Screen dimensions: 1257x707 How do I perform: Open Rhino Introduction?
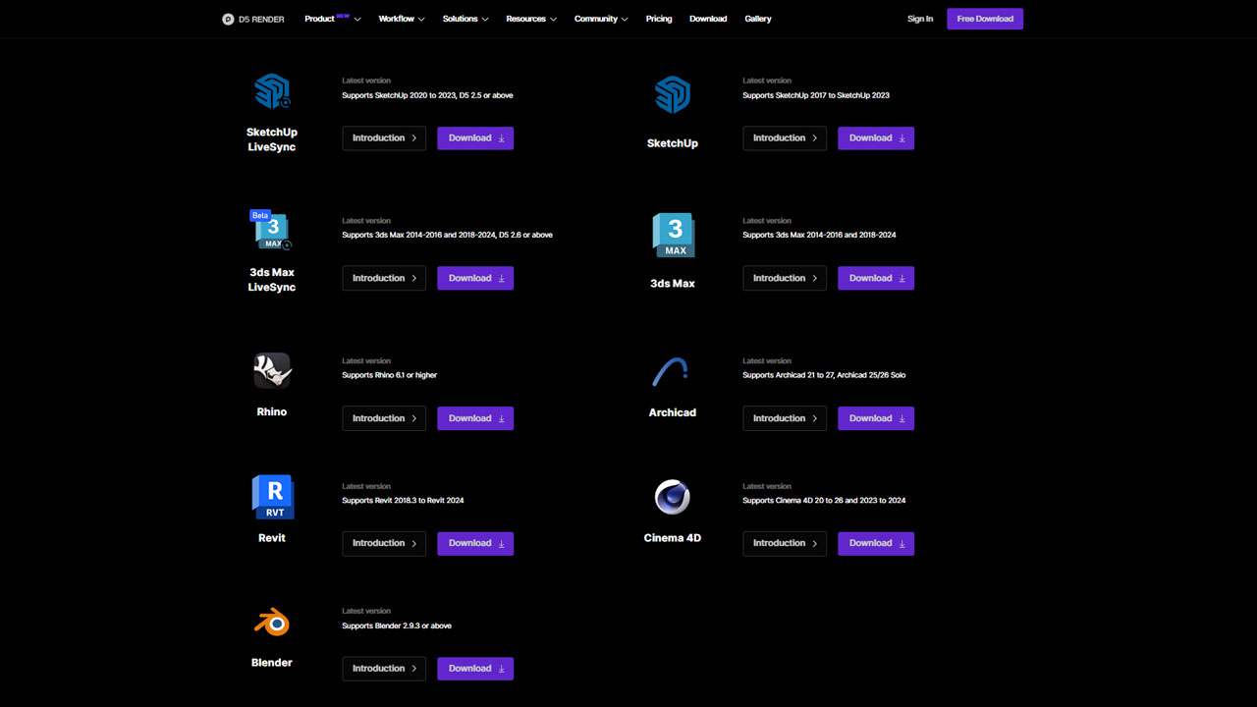coord(384,418)
